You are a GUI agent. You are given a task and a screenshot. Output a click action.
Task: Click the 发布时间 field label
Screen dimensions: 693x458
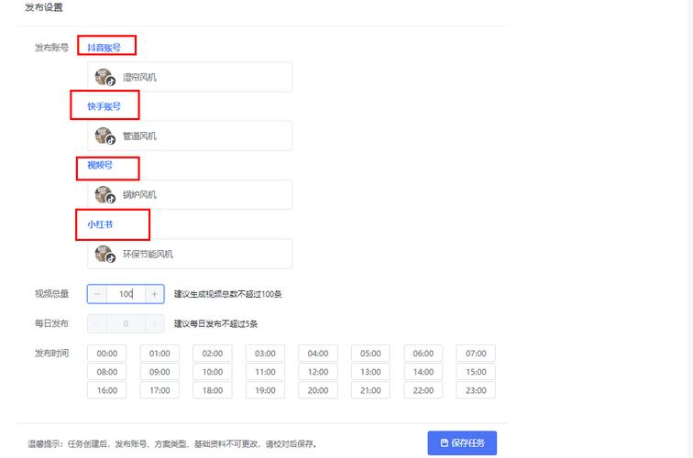pos(51,354)
